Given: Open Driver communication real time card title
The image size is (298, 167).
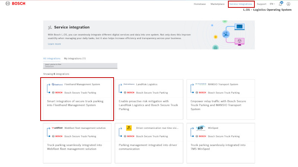Looking at the screenshot, I should tap(157, 128).
